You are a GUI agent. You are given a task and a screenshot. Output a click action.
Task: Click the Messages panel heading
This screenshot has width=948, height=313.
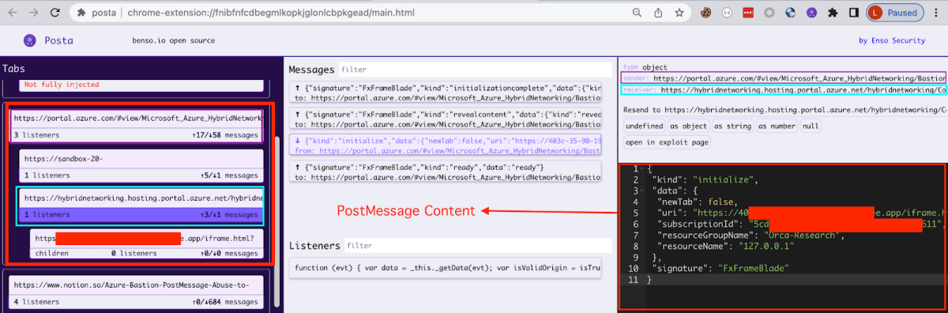311,70
